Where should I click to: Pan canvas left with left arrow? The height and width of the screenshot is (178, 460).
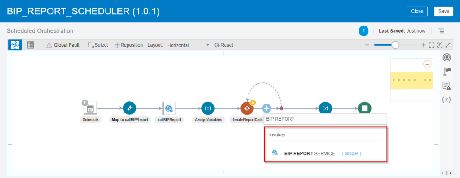[x=10, y=144]
